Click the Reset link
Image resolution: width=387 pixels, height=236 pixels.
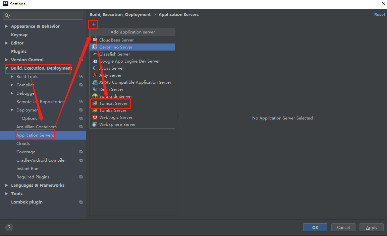coord(380,14)
